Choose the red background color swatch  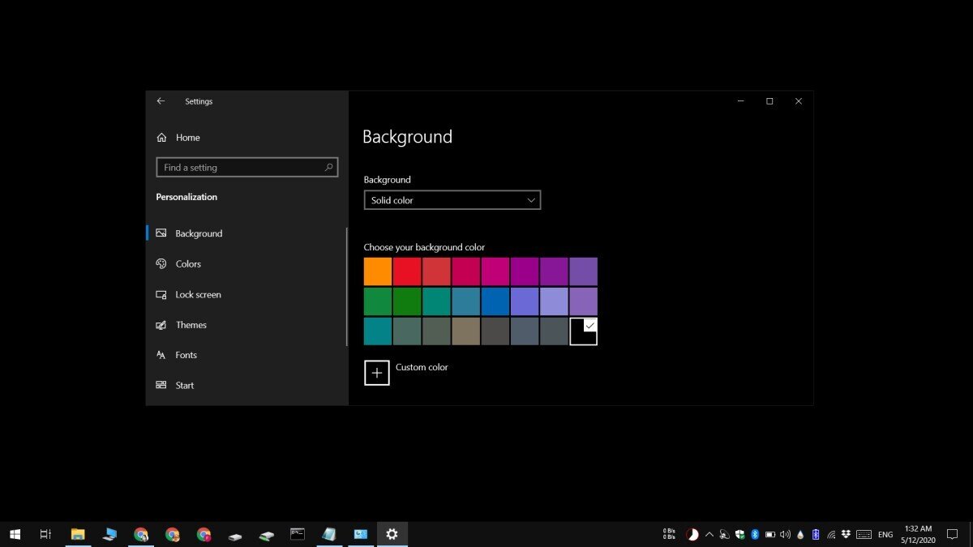[x=407, y=271]
